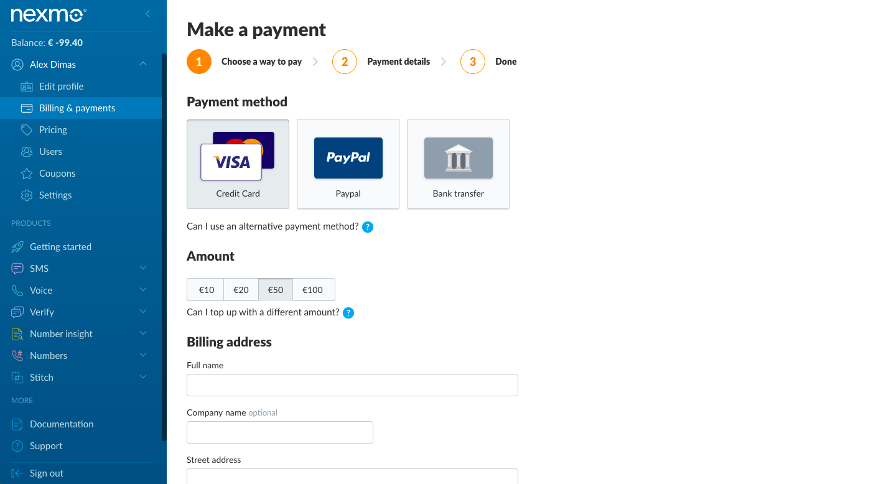The width and height of the screenshot is (881, 484).
Task: Select the €10 amount option
Action: (x=206, y=290)
